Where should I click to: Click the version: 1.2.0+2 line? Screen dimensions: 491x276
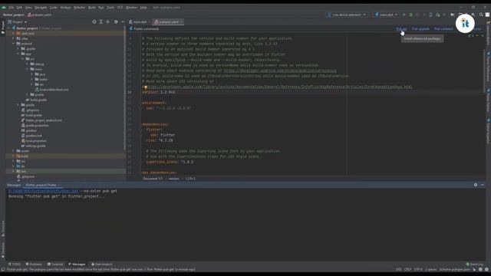point(159,92)
